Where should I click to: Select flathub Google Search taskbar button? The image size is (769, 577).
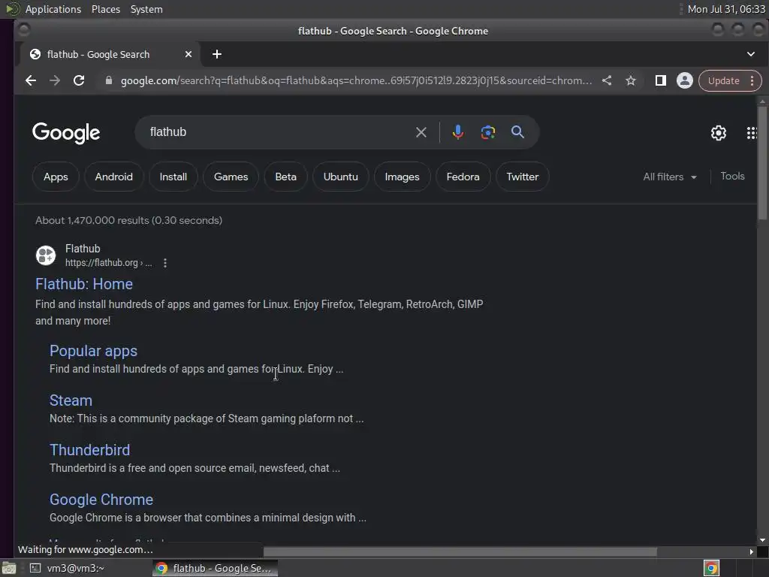click(x=215, y=568)
